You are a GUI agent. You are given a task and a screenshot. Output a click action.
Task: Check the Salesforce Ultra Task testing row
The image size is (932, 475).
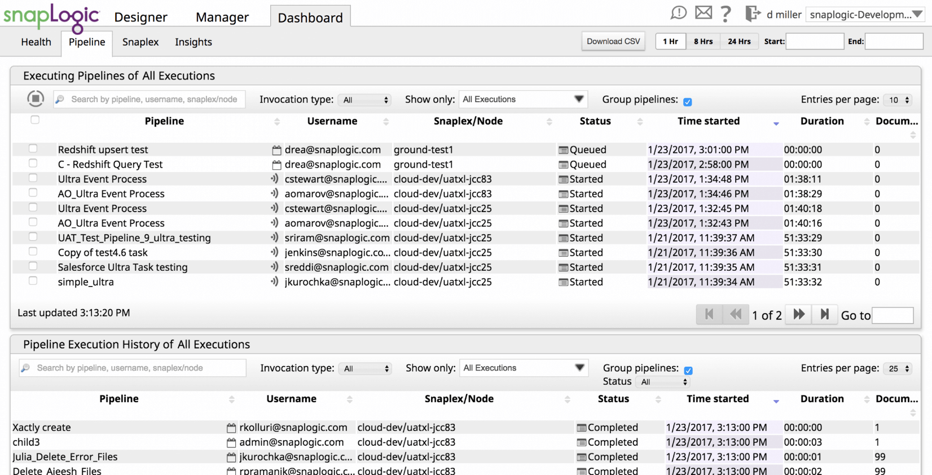[x=33, y=266]
